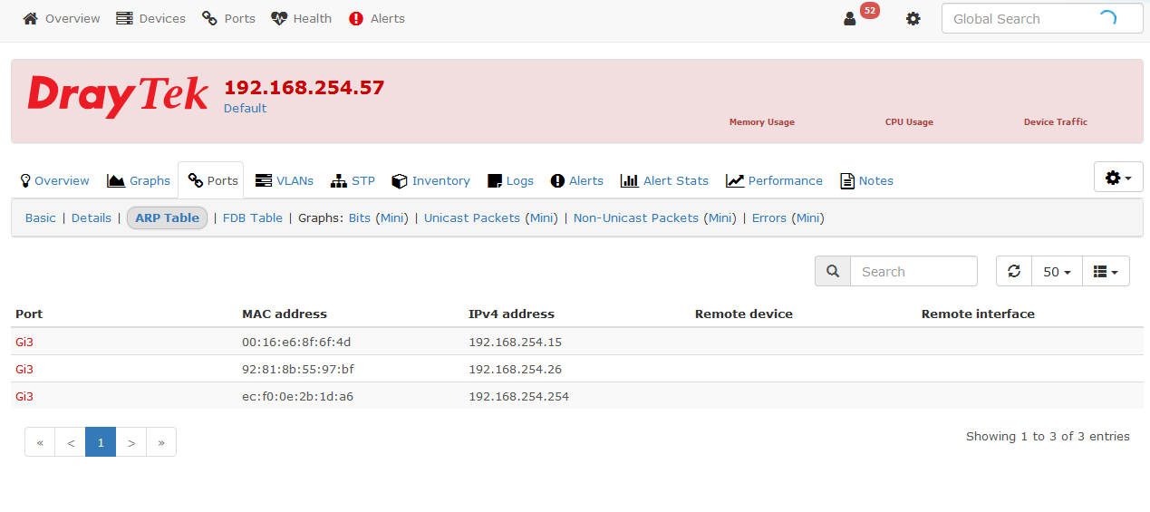Switch to the Performance tab
This screenshot has height=512, width=1150.
tap(774, 181)
